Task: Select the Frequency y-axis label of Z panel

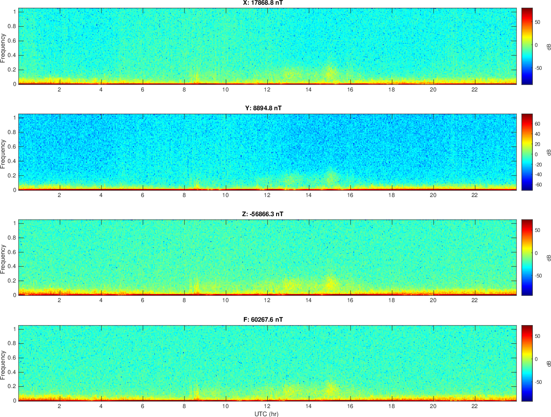Action: tap(3, 259)
